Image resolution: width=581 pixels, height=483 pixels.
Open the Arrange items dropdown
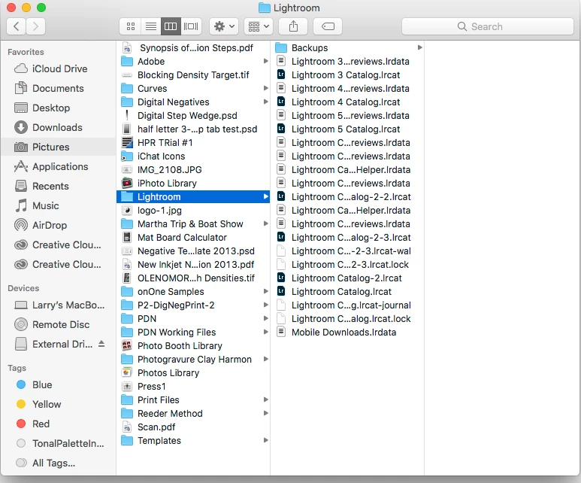pos(259,26)
